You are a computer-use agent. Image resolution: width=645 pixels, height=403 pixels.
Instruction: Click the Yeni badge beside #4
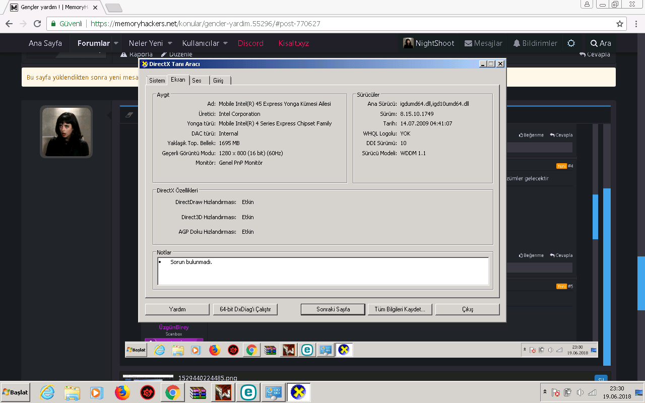click(x=561, y=166)
